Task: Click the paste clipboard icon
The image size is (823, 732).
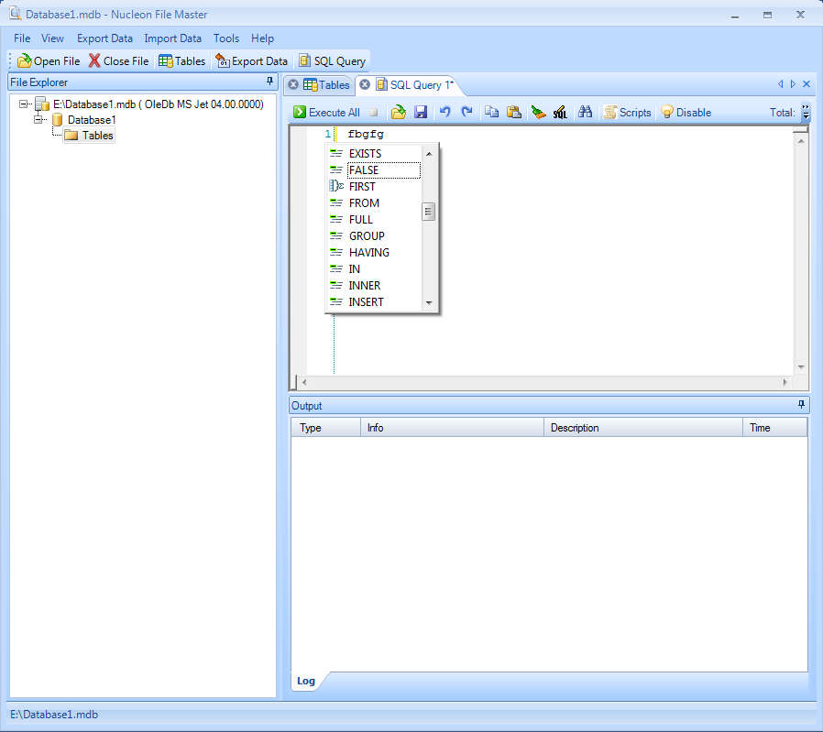Action: tap(514, 113)
